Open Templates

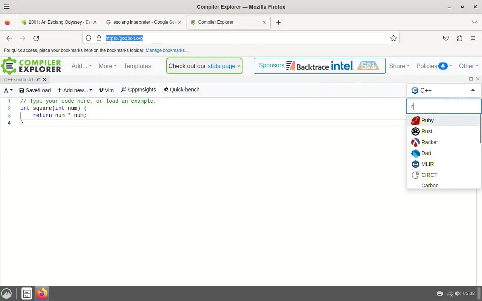[x=137, y=66]
